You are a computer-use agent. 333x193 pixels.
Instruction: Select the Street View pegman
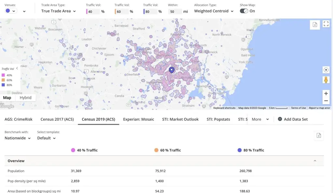pos(326,80)
